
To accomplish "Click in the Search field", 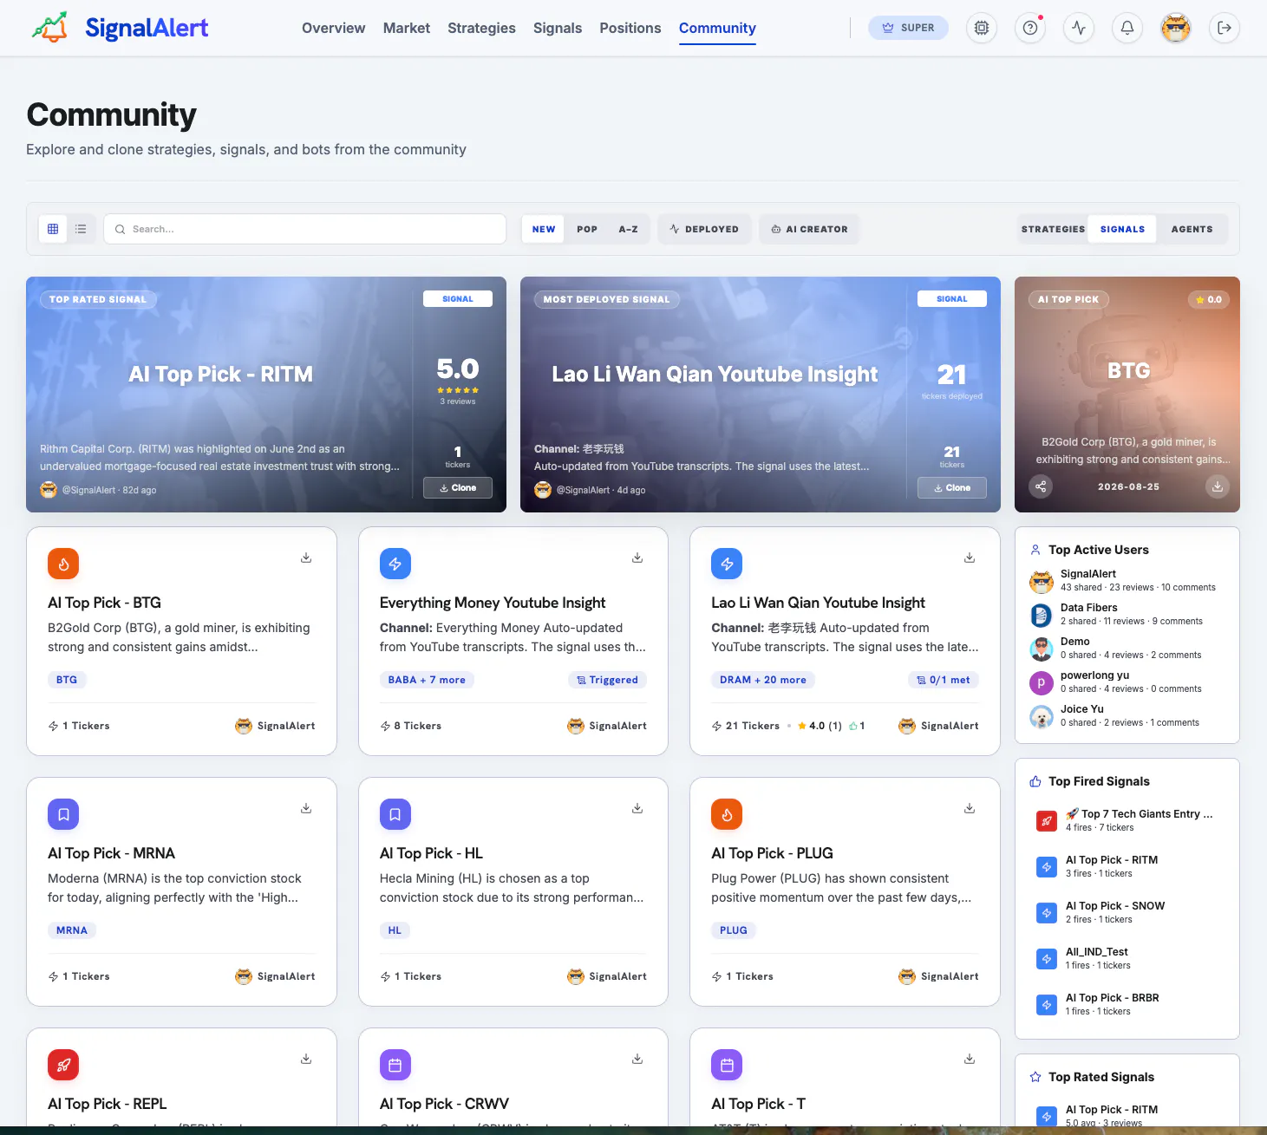I will (304, 229).
